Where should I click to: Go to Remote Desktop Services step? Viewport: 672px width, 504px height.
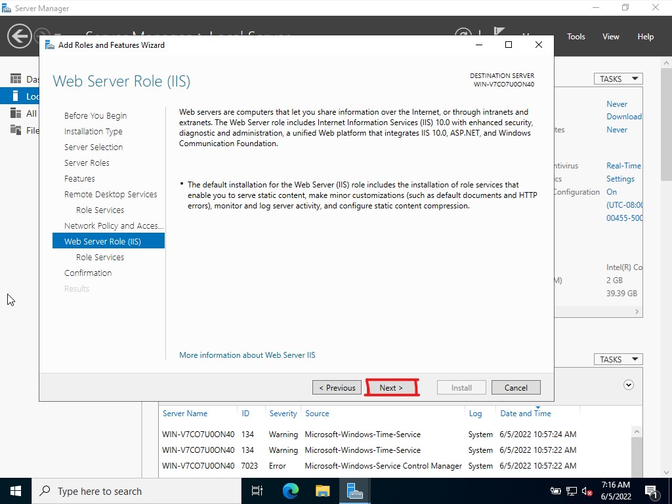click(110, 194)
